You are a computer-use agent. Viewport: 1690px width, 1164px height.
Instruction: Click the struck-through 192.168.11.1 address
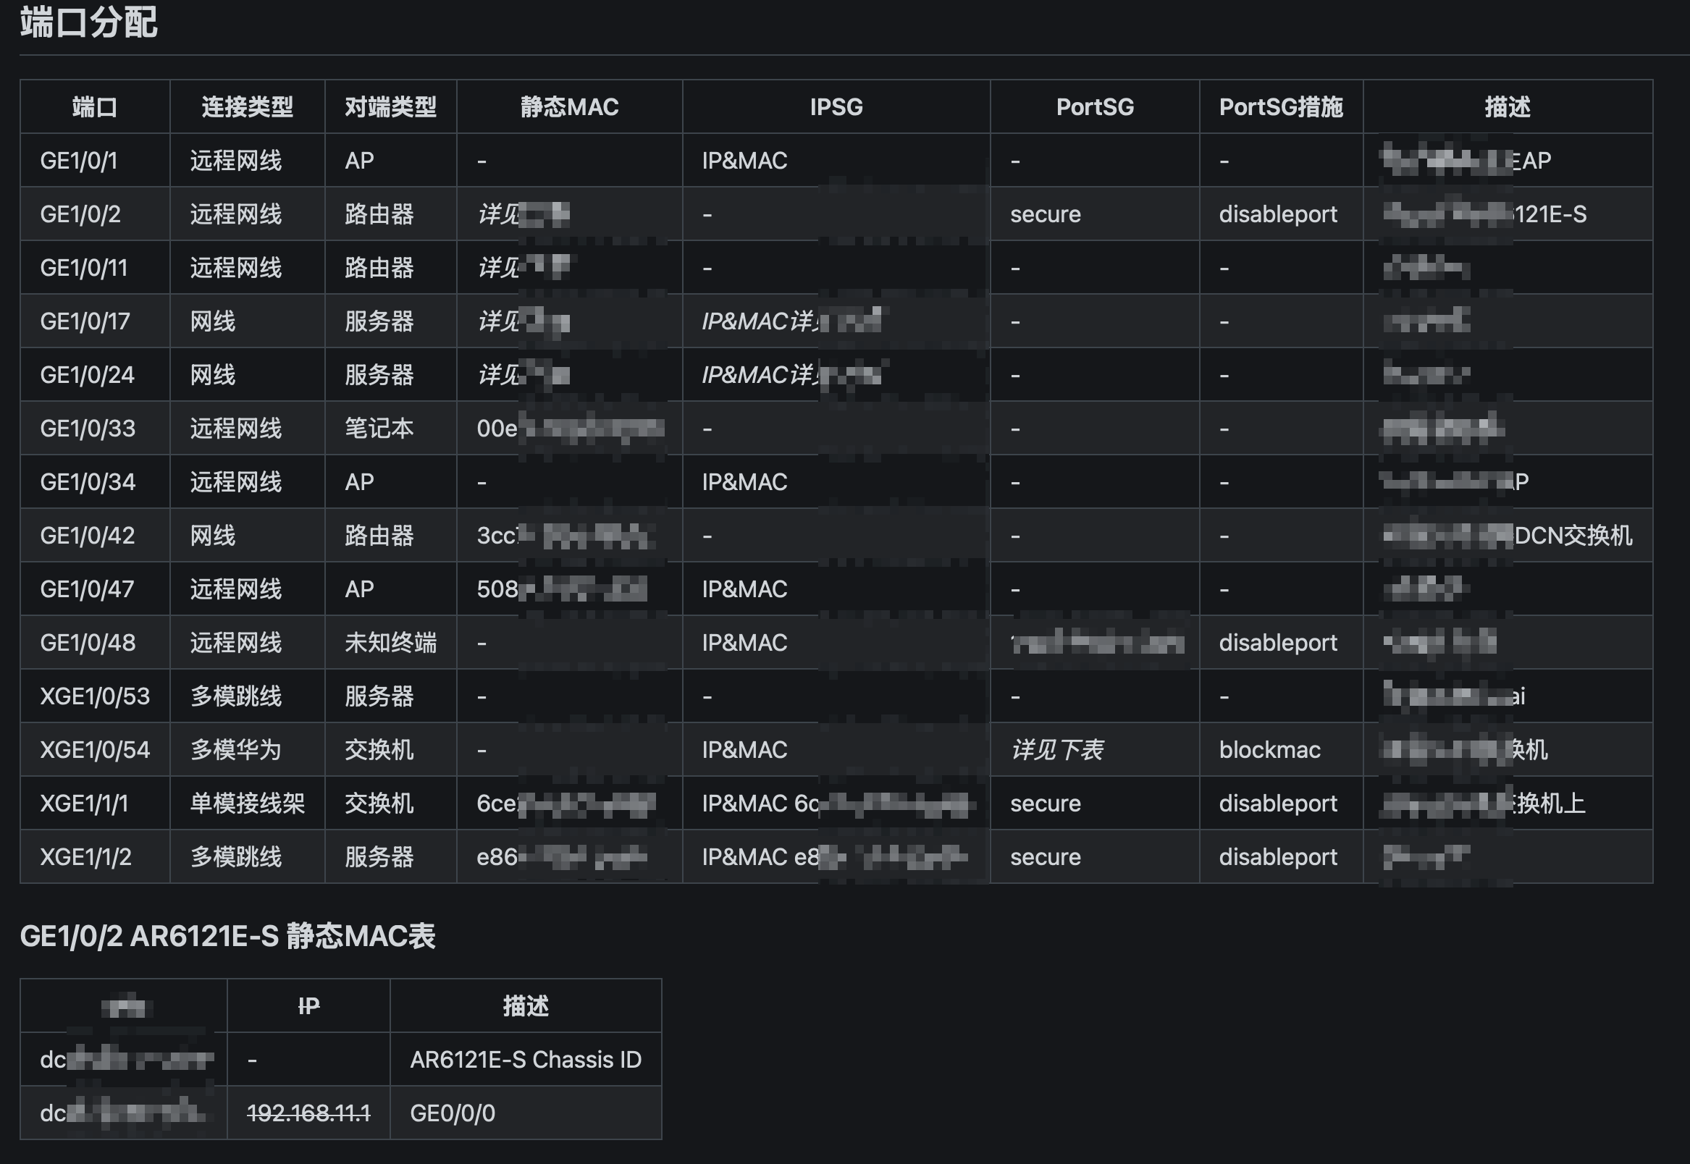coord(308,1113)
